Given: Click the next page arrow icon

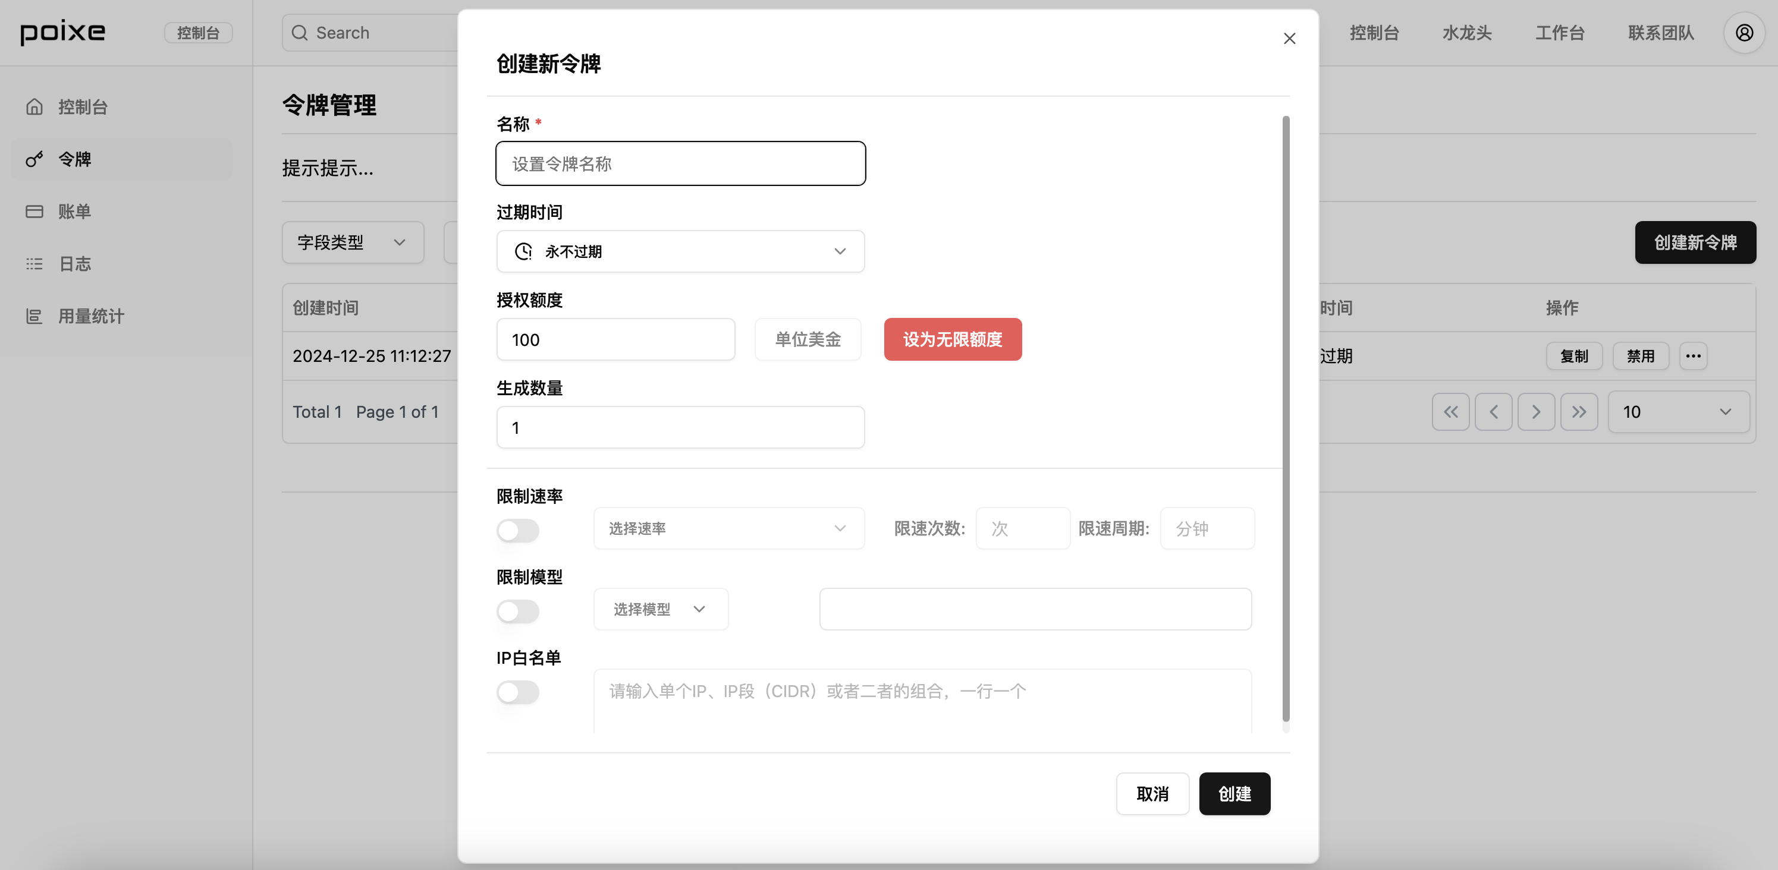Looking at the screenshot, I should pos(1536,412).
